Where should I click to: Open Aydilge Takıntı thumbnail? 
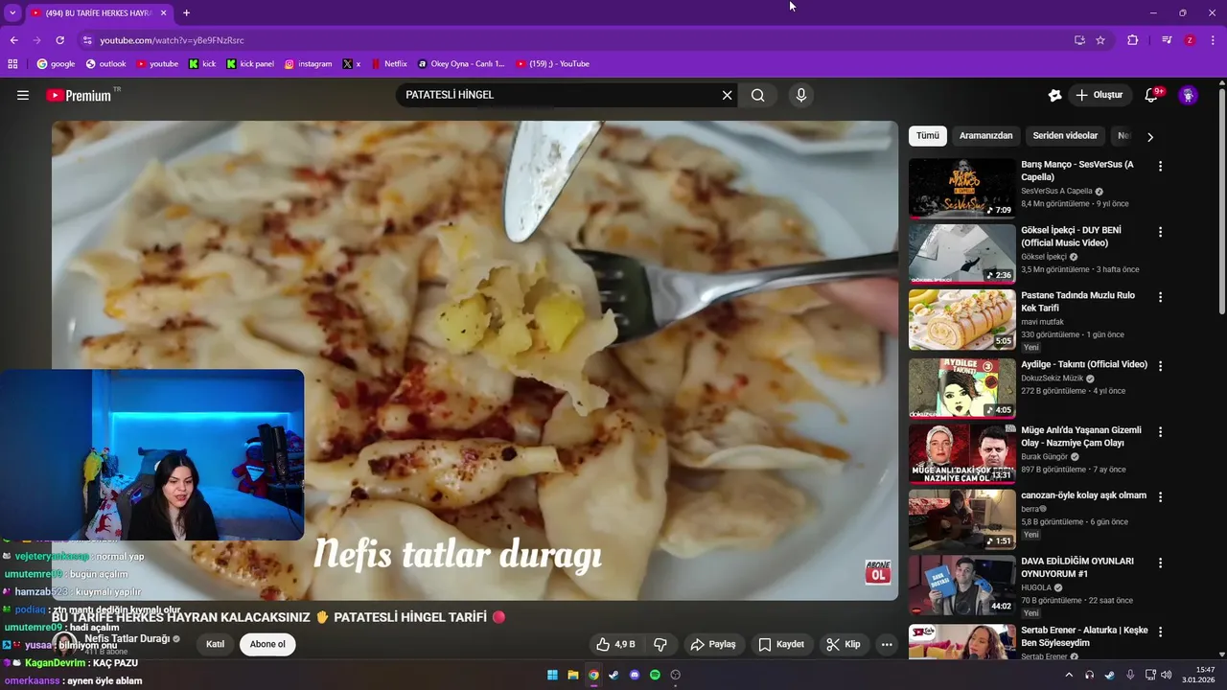[x=961, y=388]
